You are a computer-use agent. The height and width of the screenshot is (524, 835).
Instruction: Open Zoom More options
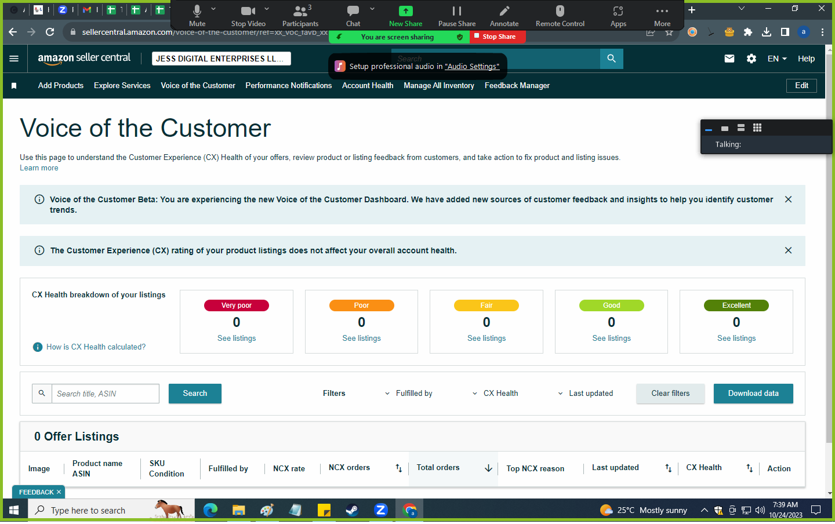[662, 16]
